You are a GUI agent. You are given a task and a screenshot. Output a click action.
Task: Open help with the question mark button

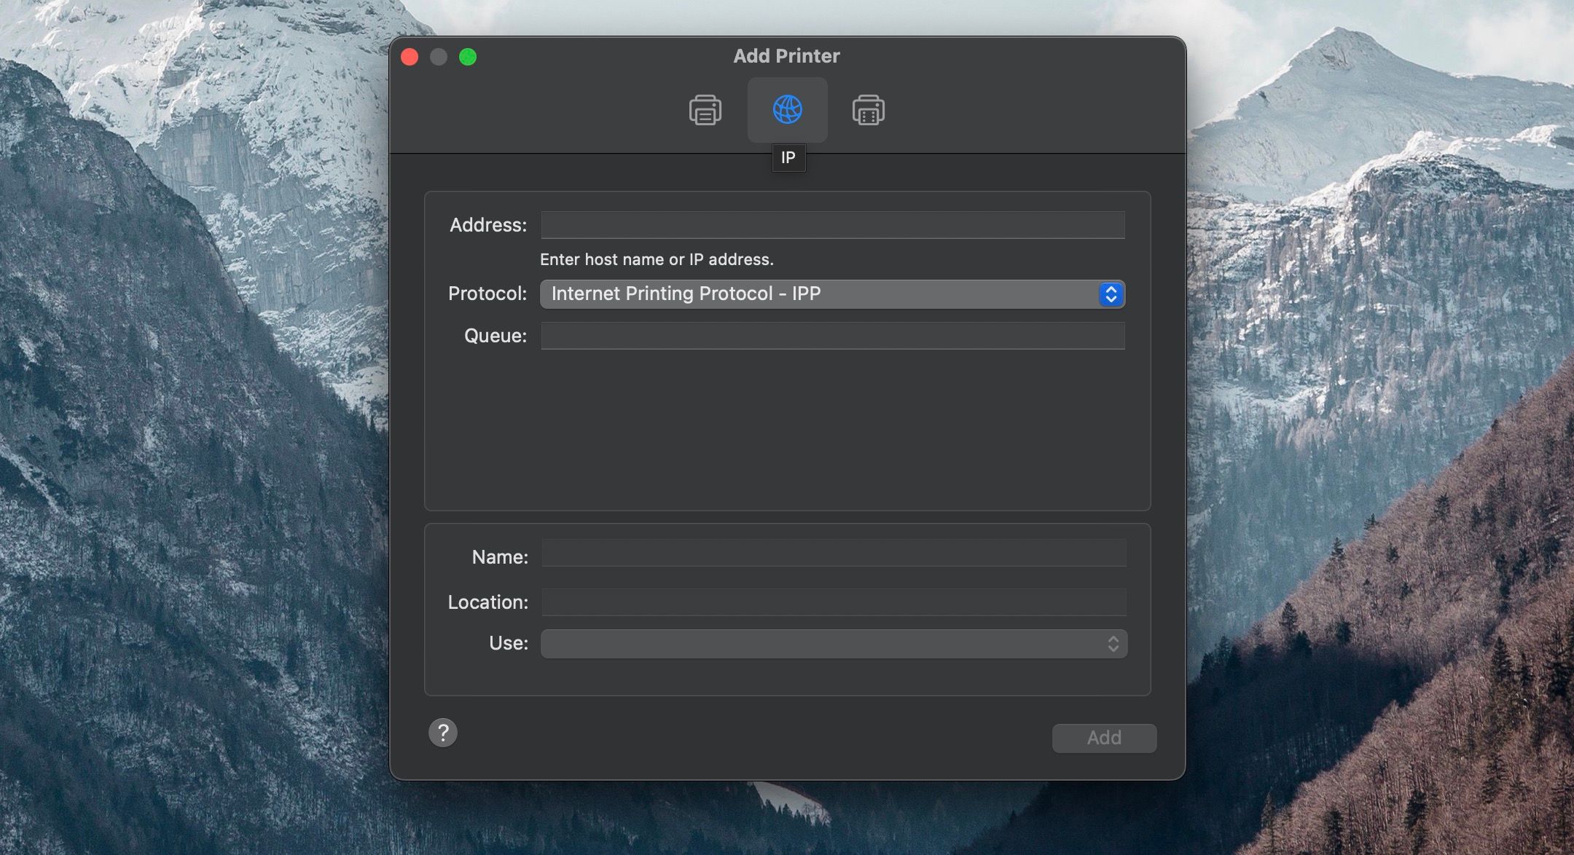pos(443,733)
